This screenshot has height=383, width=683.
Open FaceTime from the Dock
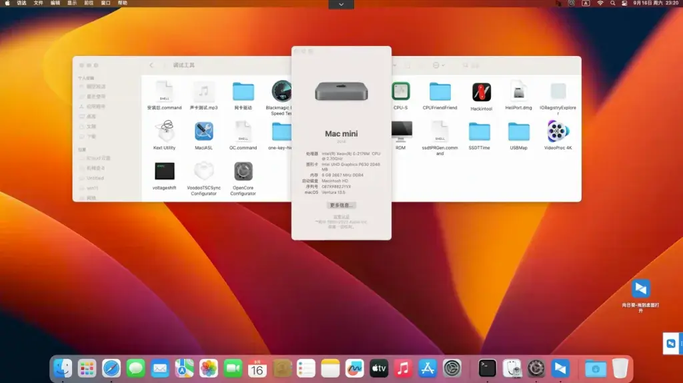tap(233, 368)
